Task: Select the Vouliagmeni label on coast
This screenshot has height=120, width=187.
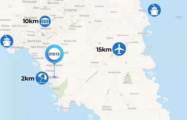Action: click(66, 108)
